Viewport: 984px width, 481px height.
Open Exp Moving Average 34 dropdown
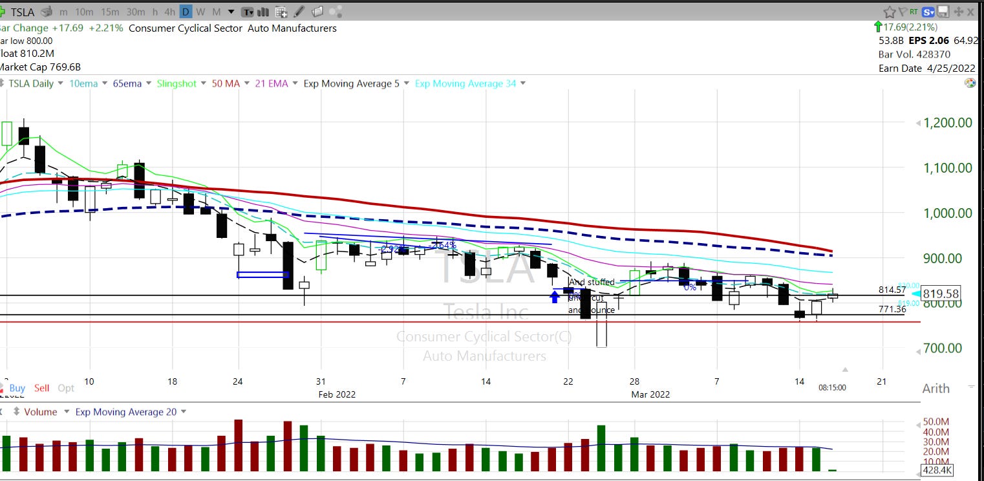522,83
